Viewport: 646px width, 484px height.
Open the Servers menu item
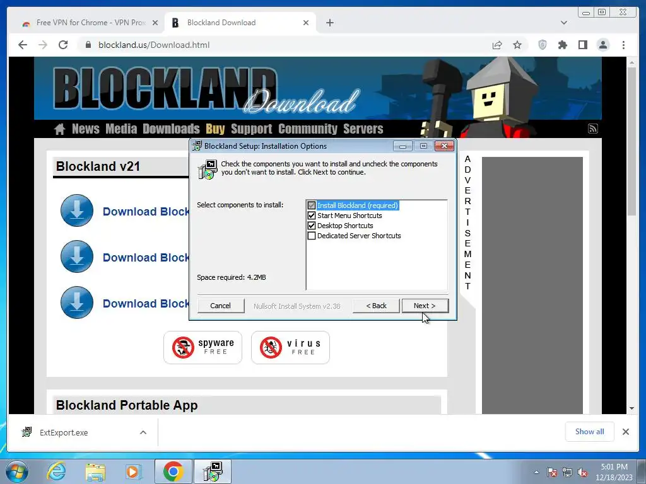pos(363,129)
